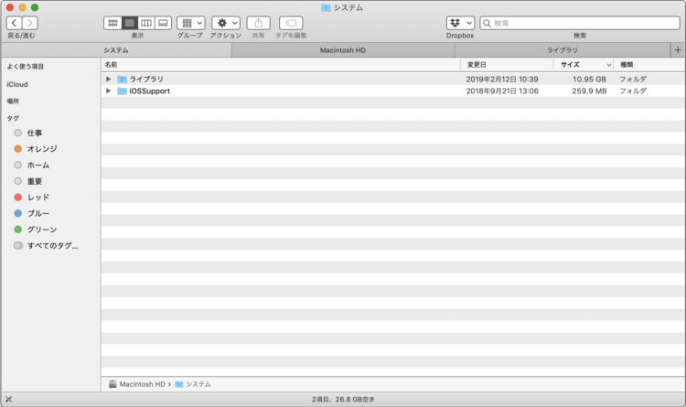Click the edit tags icon
This screenshot has height=407, width=686.
[x=291, y=23]
